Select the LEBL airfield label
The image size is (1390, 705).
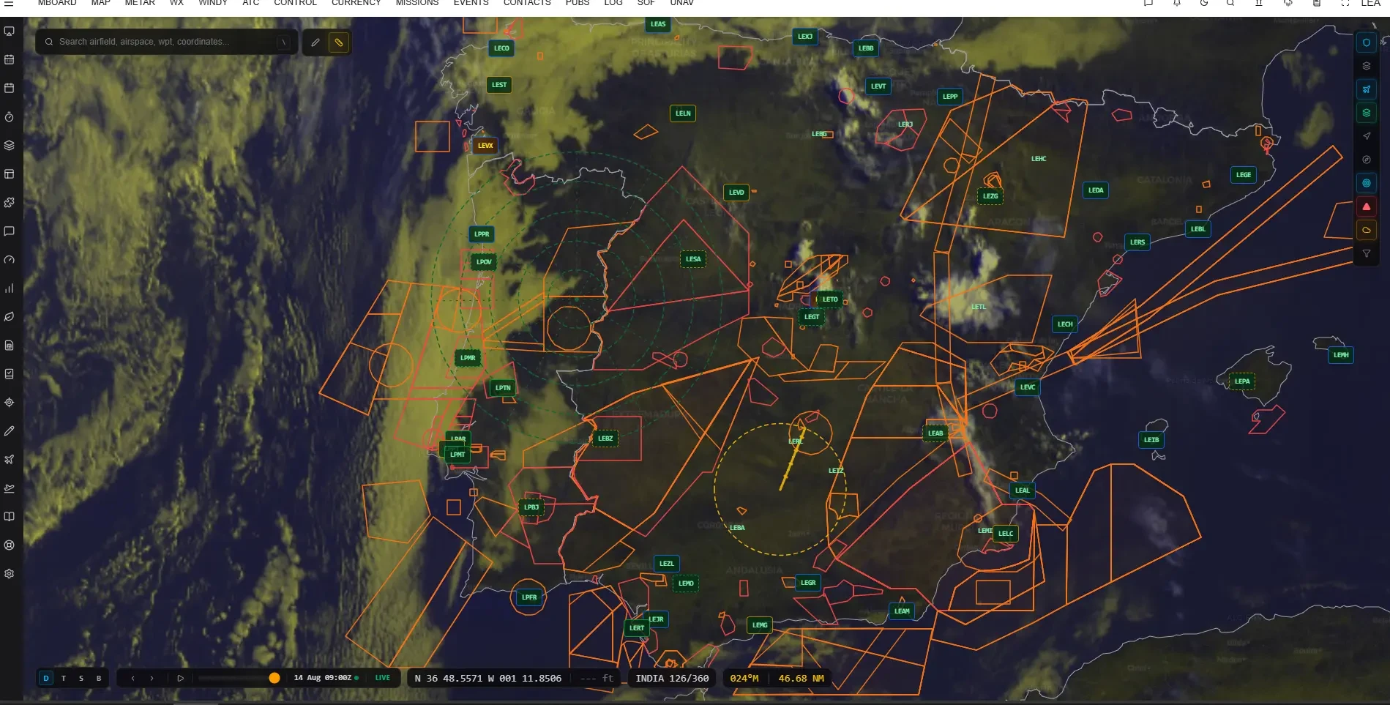pos(1198,229)
